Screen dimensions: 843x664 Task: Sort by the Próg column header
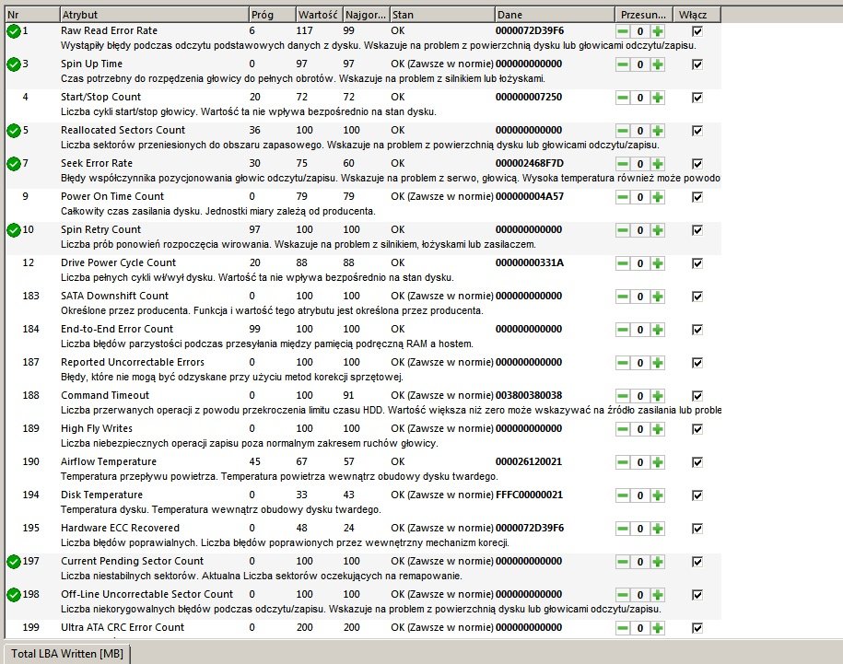point(271,15)
